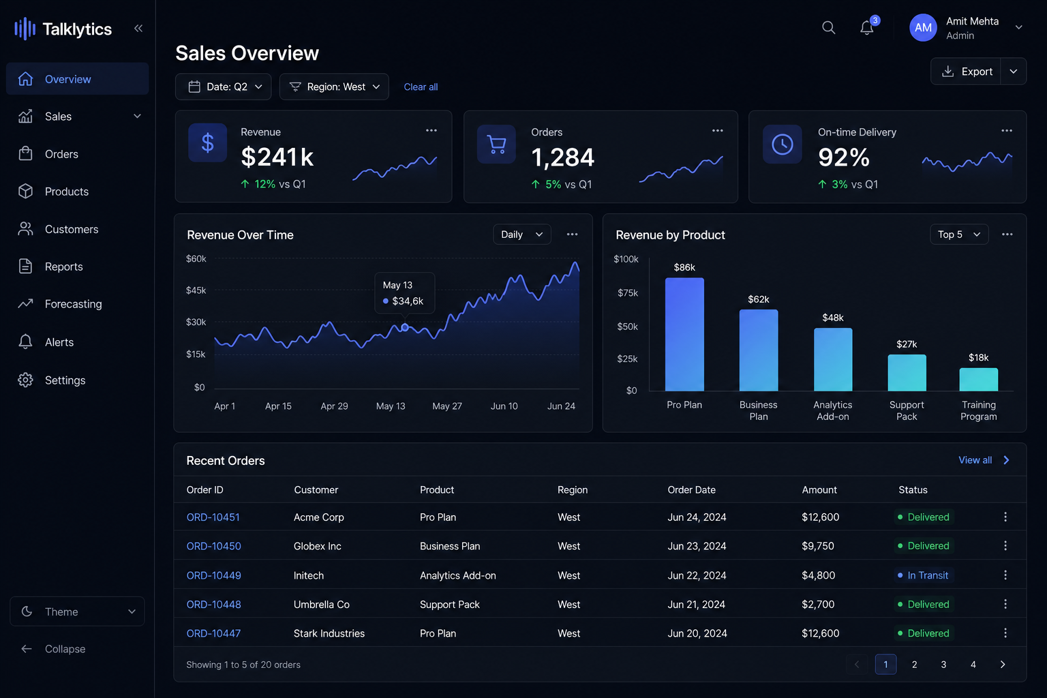
Task: Go to page 2 of orders
Action: coord(915,665)
